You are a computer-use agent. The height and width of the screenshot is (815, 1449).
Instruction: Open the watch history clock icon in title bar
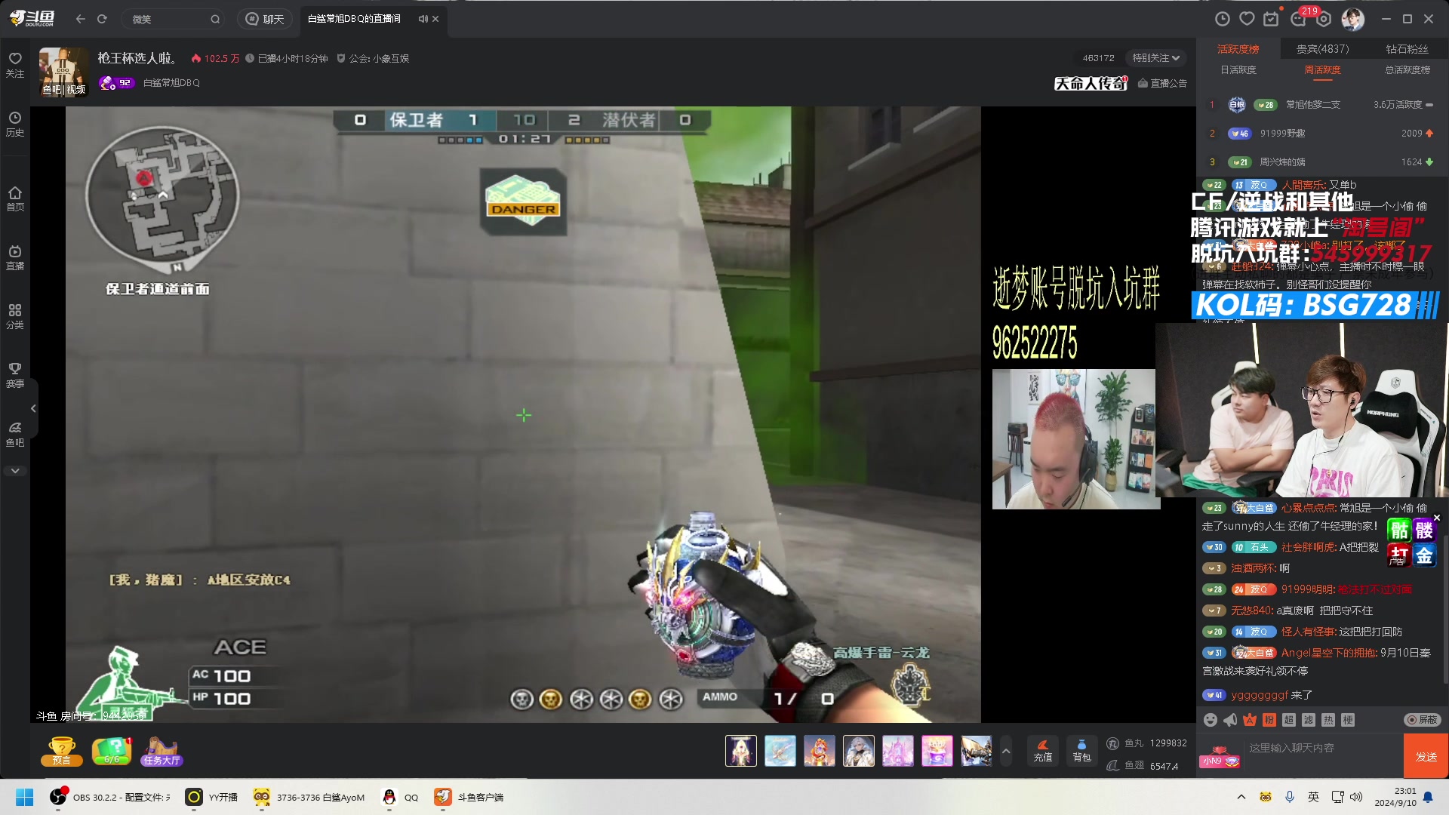pos(1223,19)
